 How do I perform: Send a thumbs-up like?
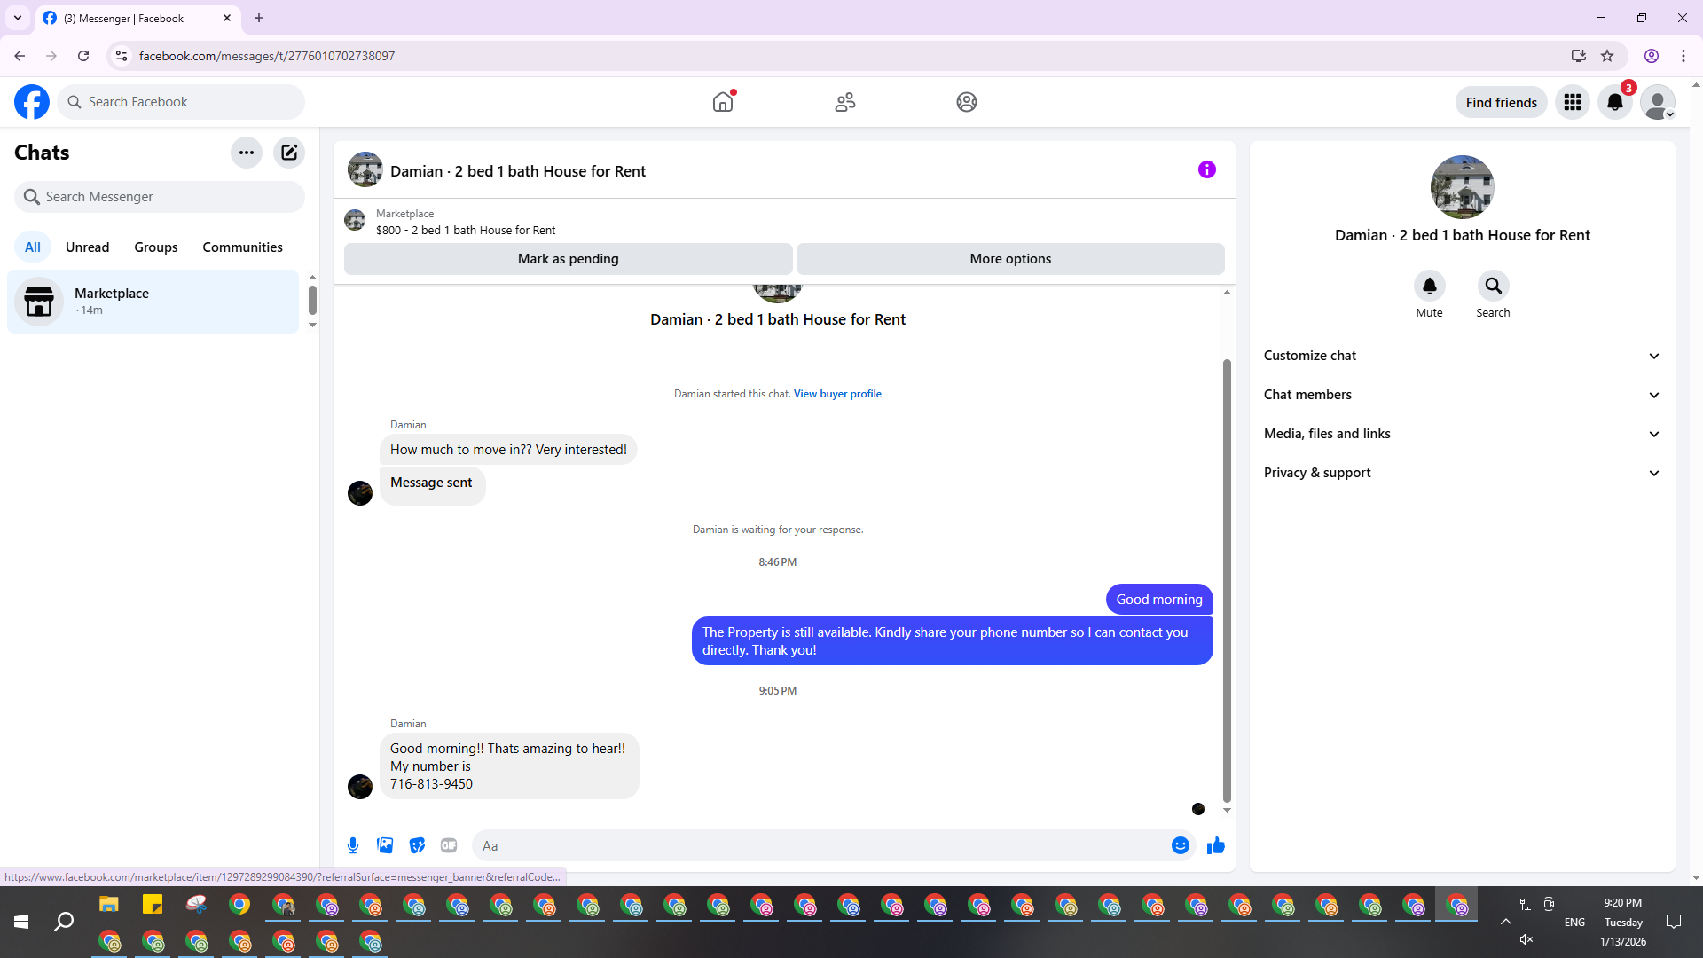pos(1215,845)
